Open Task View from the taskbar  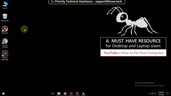[x=52, y=94]
